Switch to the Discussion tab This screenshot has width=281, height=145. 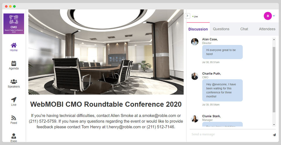click(198, 29)
